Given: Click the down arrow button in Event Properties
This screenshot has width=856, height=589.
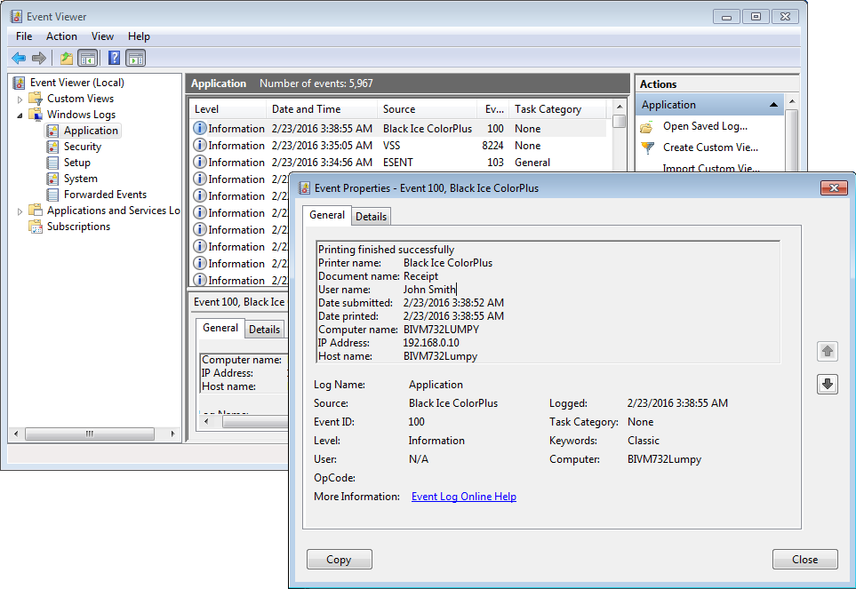Looking at the screenshot, I should point(828,384).
